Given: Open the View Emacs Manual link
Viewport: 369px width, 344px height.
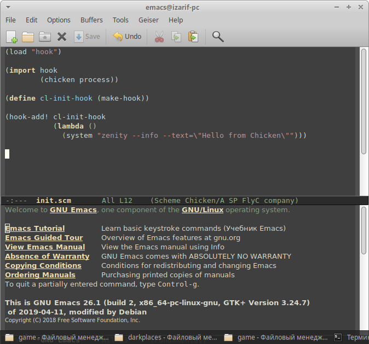Looking at the screenshot, I should pos(45,247).
